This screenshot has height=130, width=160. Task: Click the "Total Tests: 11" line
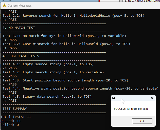pyautogui.click(x=15, y=117)
